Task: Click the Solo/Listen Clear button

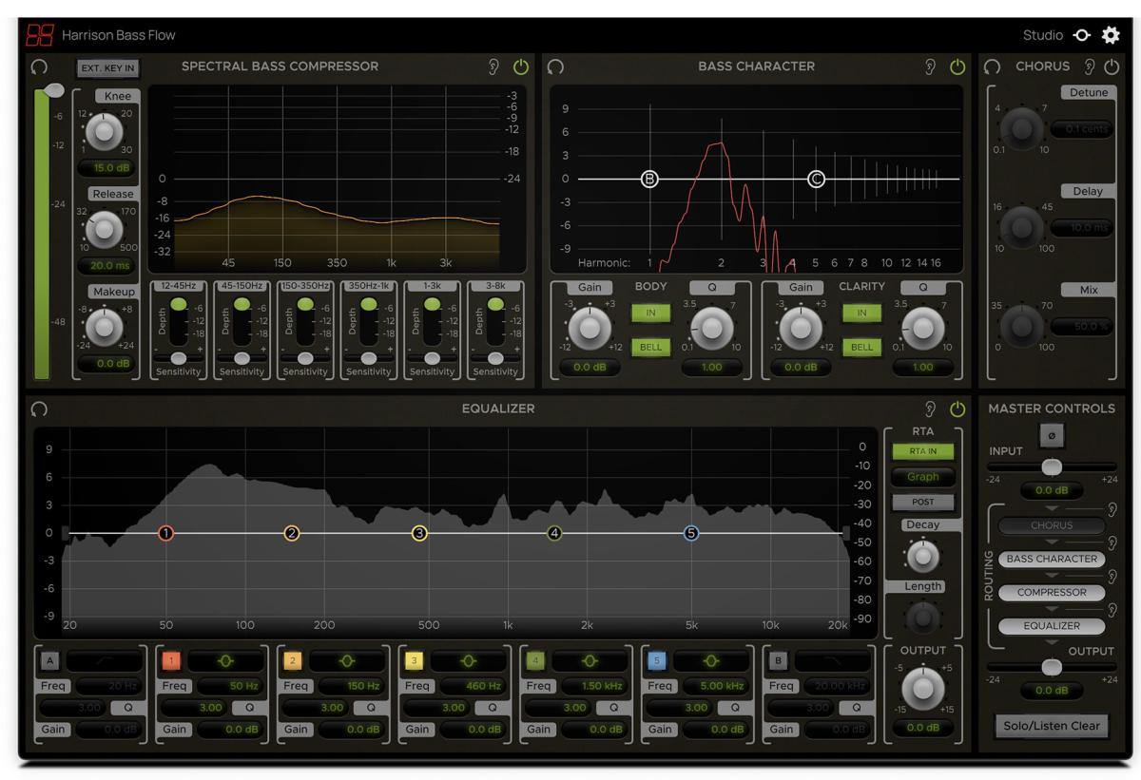Action: tap(1051, 726)
